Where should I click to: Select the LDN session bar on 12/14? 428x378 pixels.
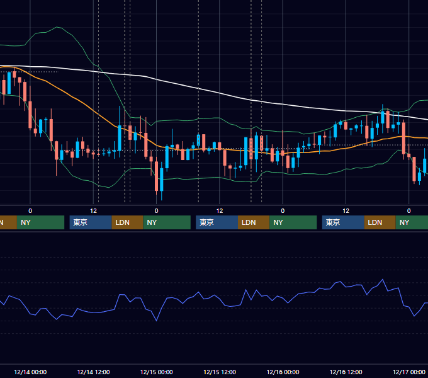pyautogui.click(x=128, y=222)
